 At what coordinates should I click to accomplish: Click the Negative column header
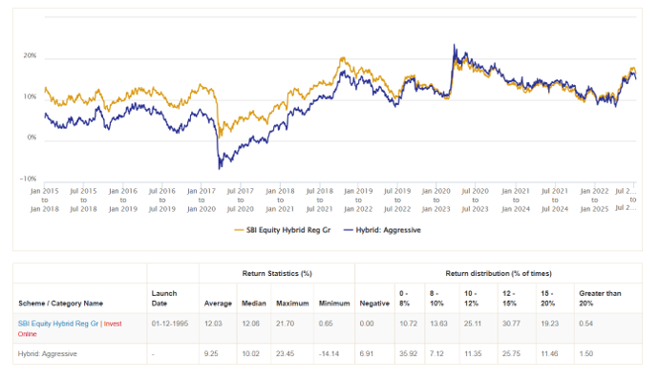pyautogui.click(x=374, y=304)
